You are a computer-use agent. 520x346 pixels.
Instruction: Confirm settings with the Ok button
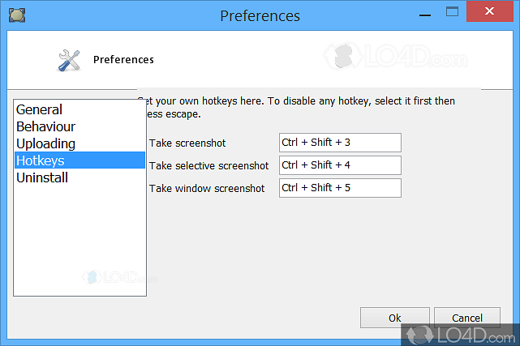click(394, 318)
